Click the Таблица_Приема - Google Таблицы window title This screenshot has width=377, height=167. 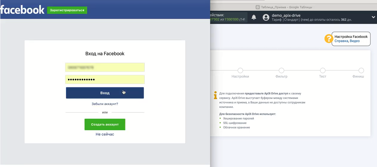pyautogui.click(x=286, y=7)
